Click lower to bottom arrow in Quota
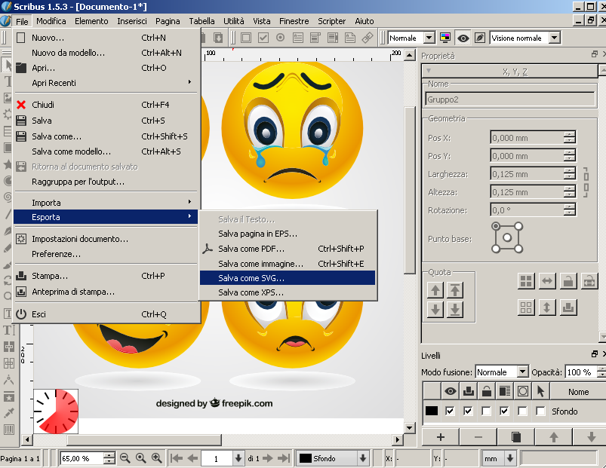The image size is (606, 468). point(455,310)
